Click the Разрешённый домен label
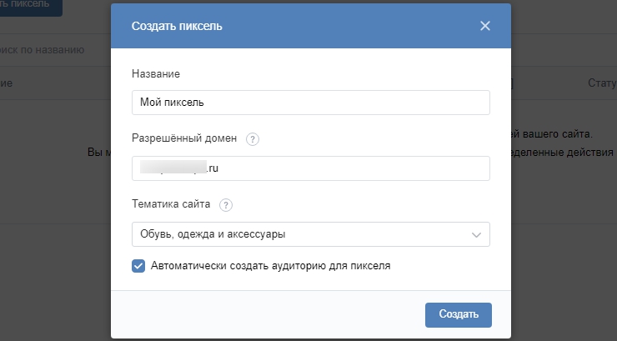This screenshot has height=341, width=617. pyautogui.click(x=184, y=138)
